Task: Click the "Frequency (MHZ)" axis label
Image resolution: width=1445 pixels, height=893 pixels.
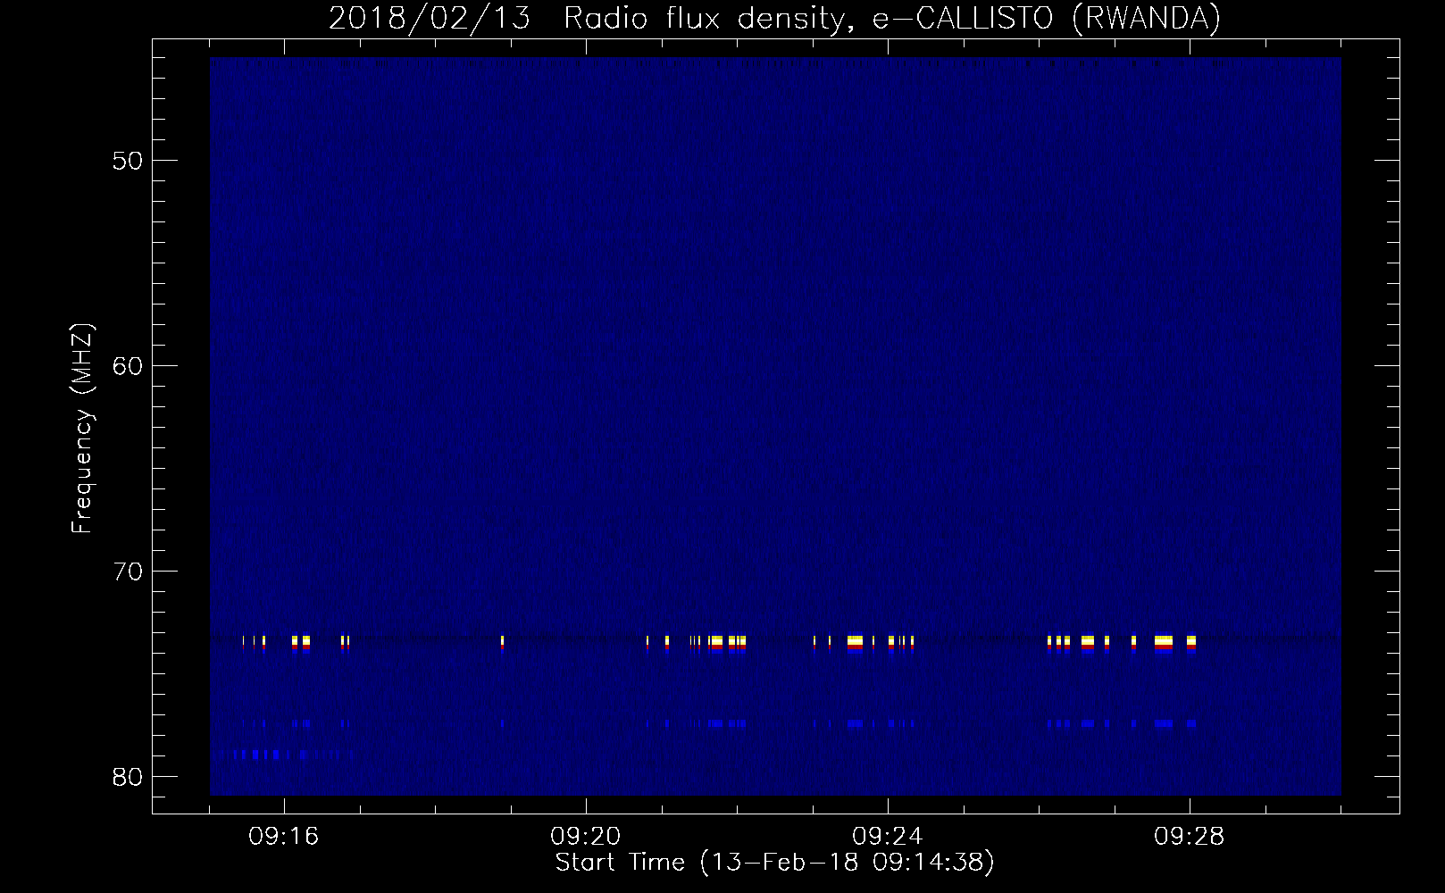Action: click(82, 429)
